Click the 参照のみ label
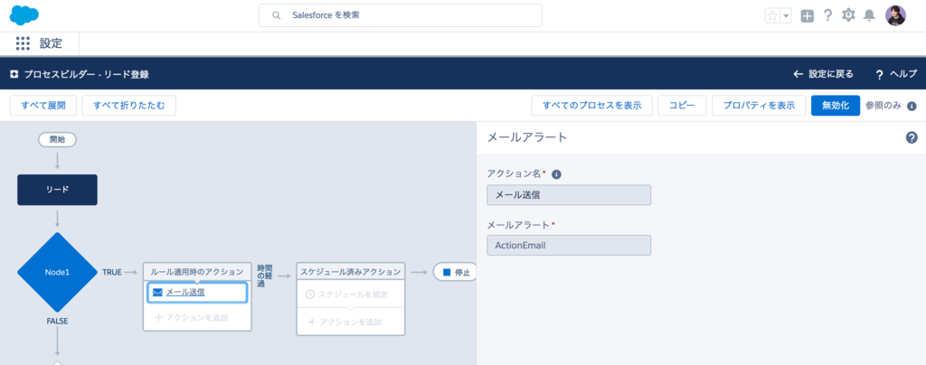 [883, 106]
